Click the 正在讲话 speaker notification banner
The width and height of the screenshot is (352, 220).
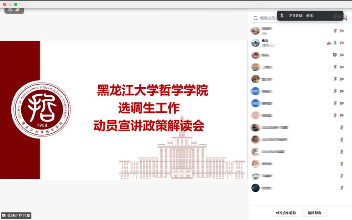tap(309, 16)
